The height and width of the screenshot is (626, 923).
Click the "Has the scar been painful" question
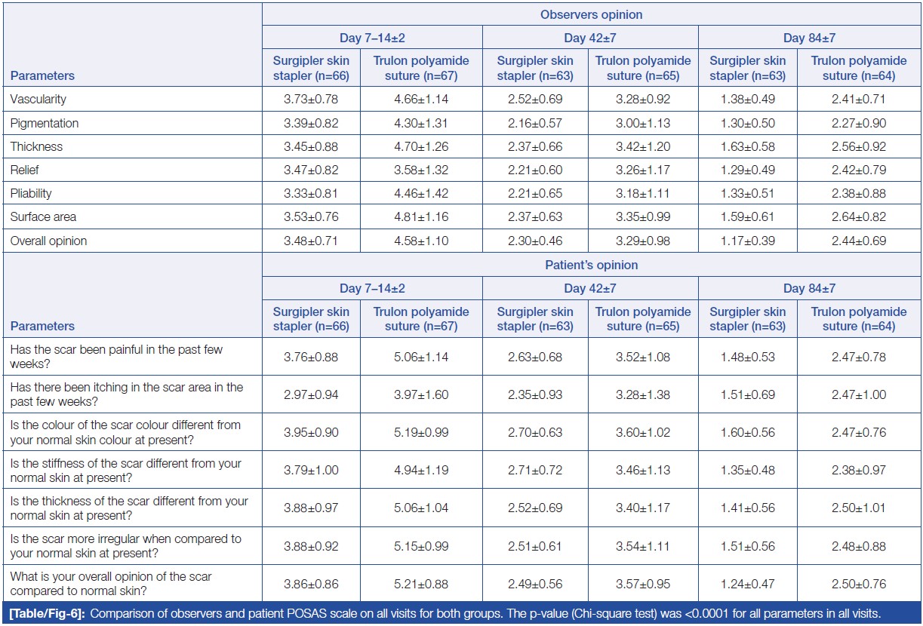(116, 357)
